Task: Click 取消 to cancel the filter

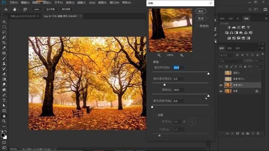Action: click(x=201, y=18)
